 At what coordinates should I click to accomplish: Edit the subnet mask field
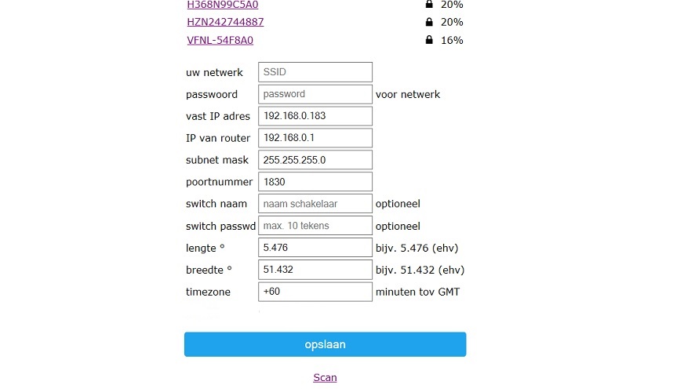[315, 160]
